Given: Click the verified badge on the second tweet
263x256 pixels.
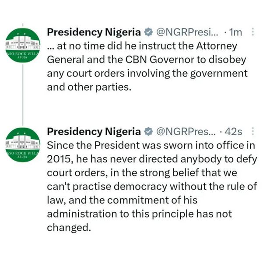Looking at the screenshot, I should tap(149, 132).
